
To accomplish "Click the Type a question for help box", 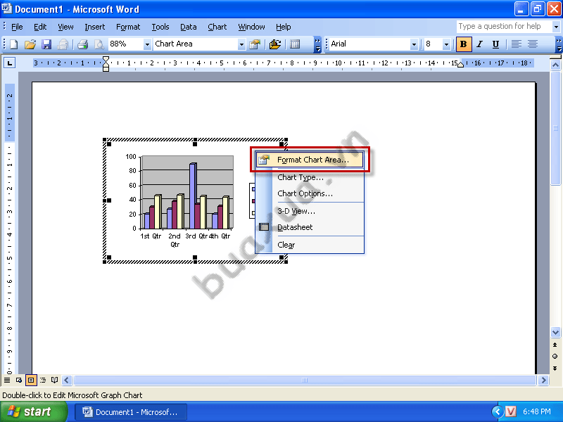I will pos(504,27).
